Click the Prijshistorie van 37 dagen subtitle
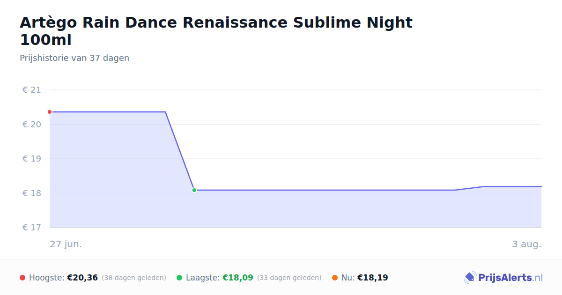Screen dimensions: 562x295 (x=74, y=58)
